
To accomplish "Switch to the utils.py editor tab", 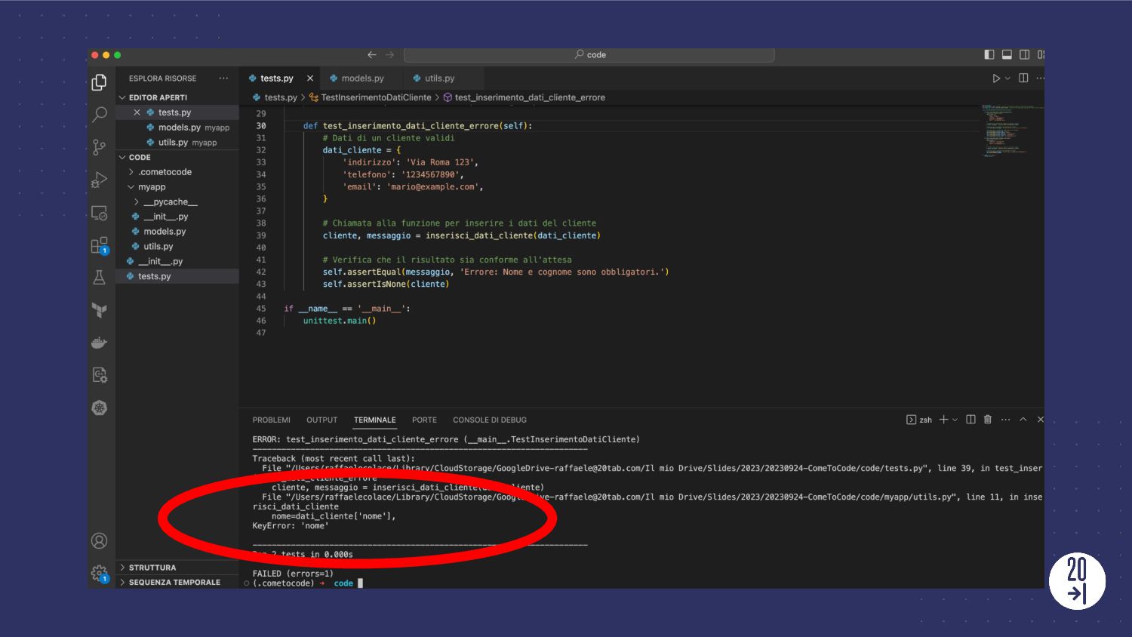I will 439,78.
